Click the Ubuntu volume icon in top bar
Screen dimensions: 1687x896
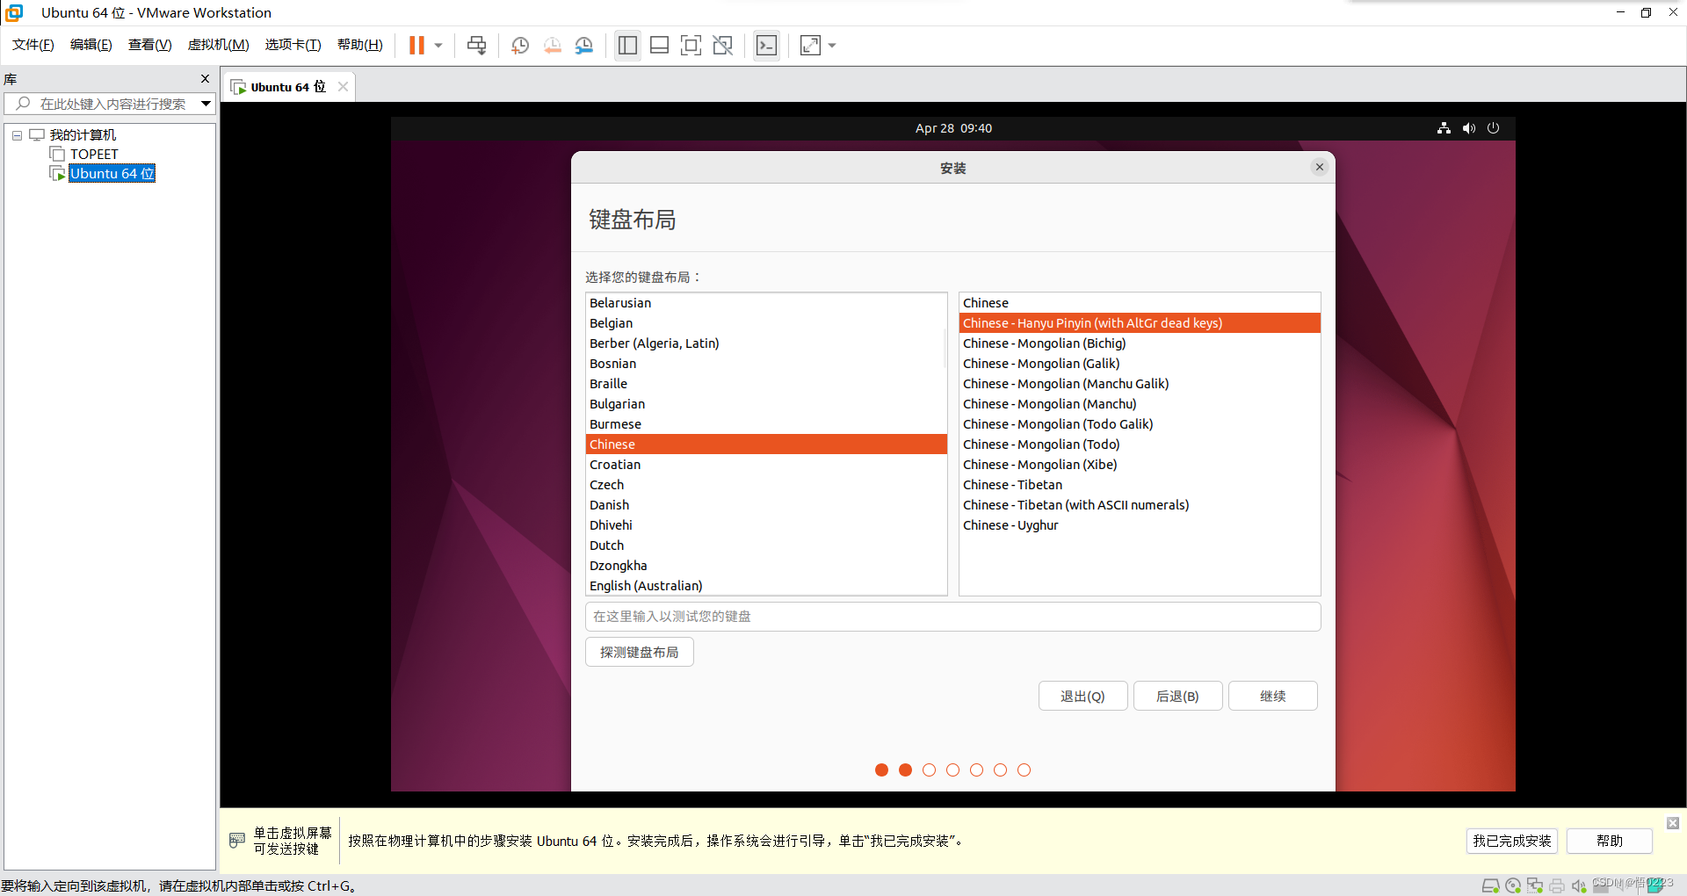pos(1468,128)
